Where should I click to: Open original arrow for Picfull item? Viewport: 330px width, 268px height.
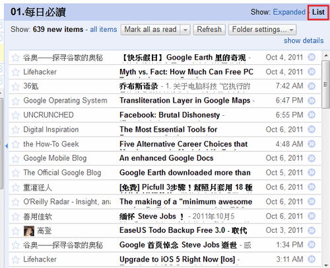tap(312, 187)
